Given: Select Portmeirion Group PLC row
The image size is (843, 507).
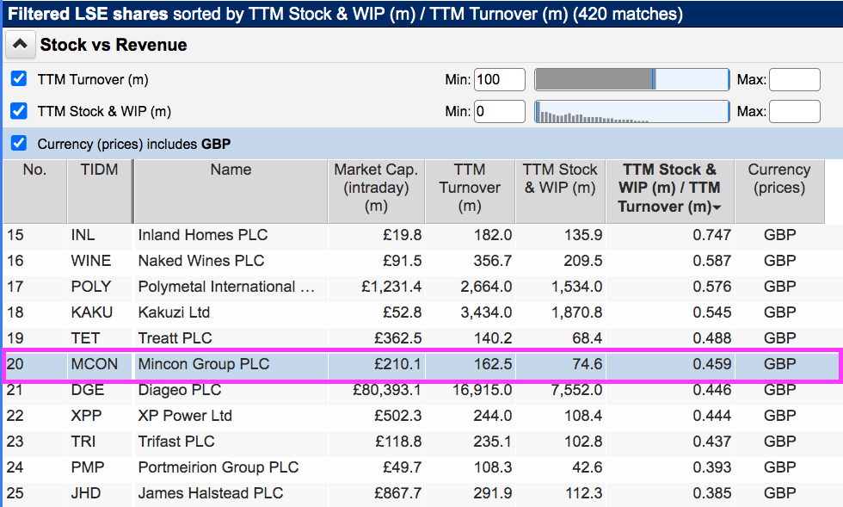Looking at the screenshot, I should [x=421, y=467].
